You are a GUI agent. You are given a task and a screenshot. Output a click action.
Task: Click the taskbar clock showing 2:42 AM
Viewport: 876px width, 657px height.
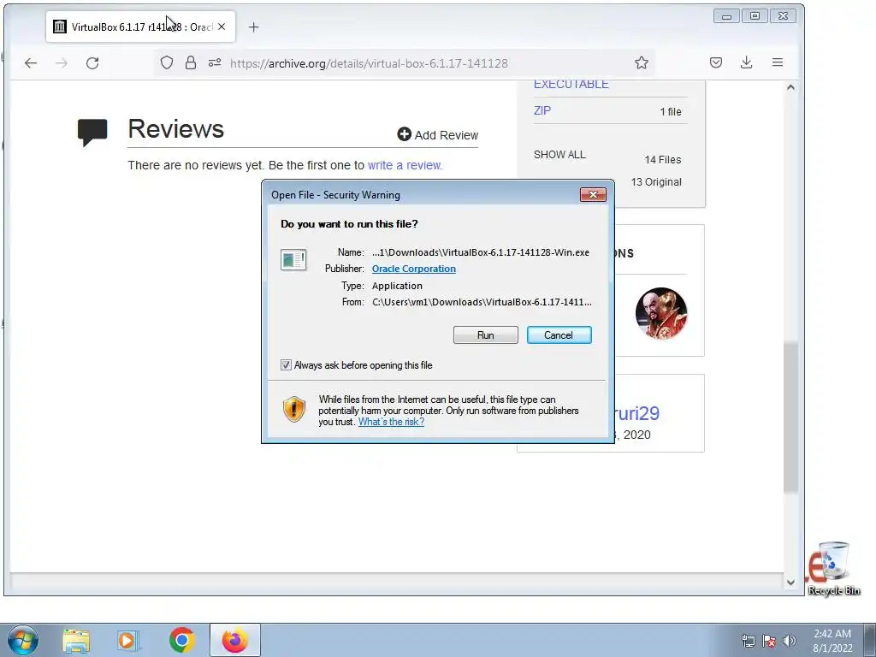coord(832,641)
